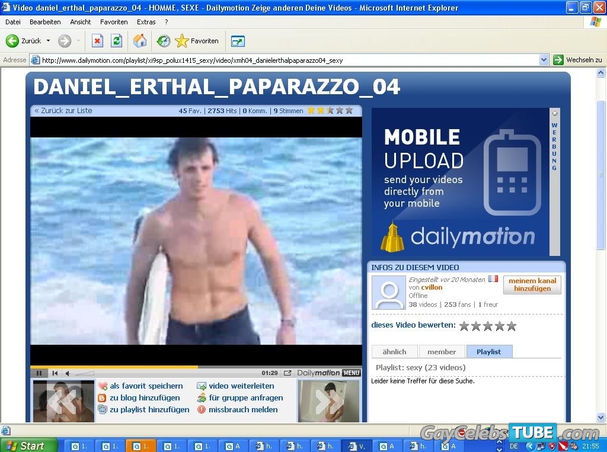Open the previous video thumbnail
The width and height of the screenshot is (607, 452).
point(63,401)
